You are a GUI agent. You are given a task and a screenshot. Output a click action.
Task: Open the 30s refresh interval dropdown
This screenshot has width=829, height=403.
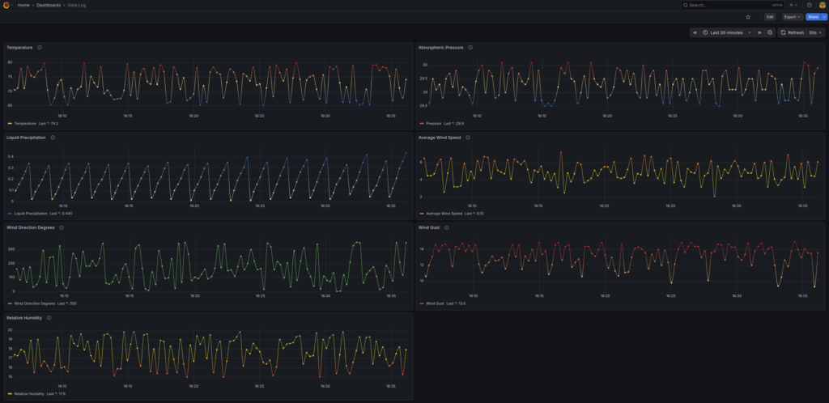click(x=813, y=32)
